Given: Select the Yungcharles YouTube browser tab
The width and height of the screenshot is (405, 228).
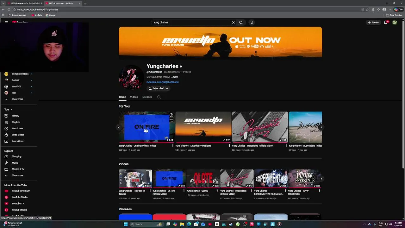Looking at the screenshot, I should 63,3.
